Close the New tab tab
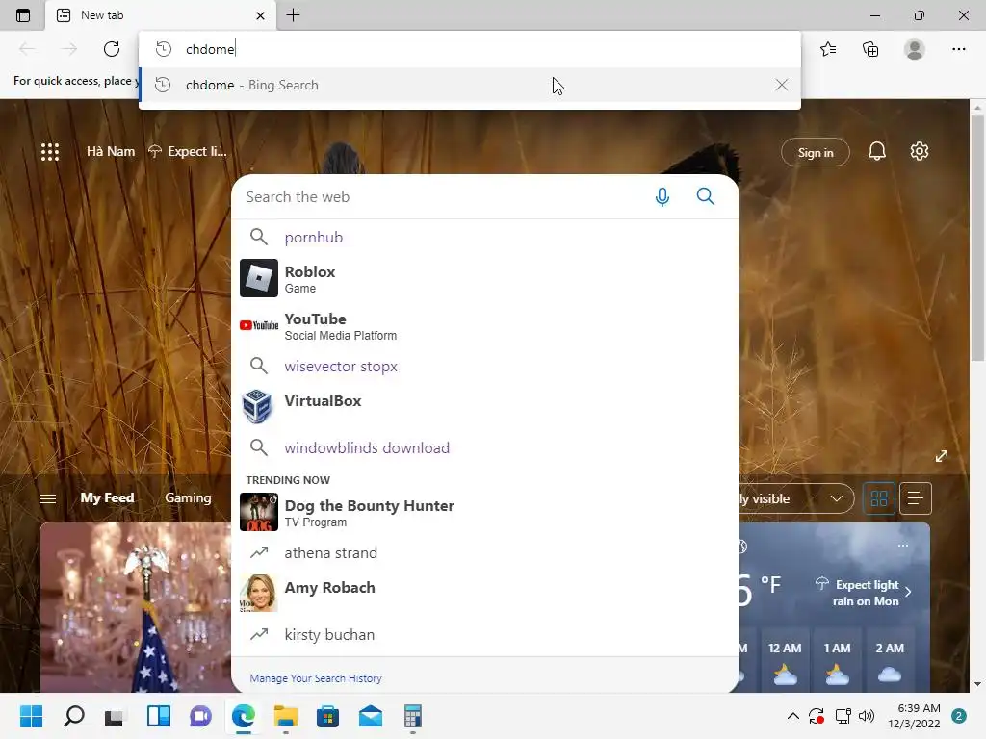This screenshot has height=739, width=986. tap(260, 15)
